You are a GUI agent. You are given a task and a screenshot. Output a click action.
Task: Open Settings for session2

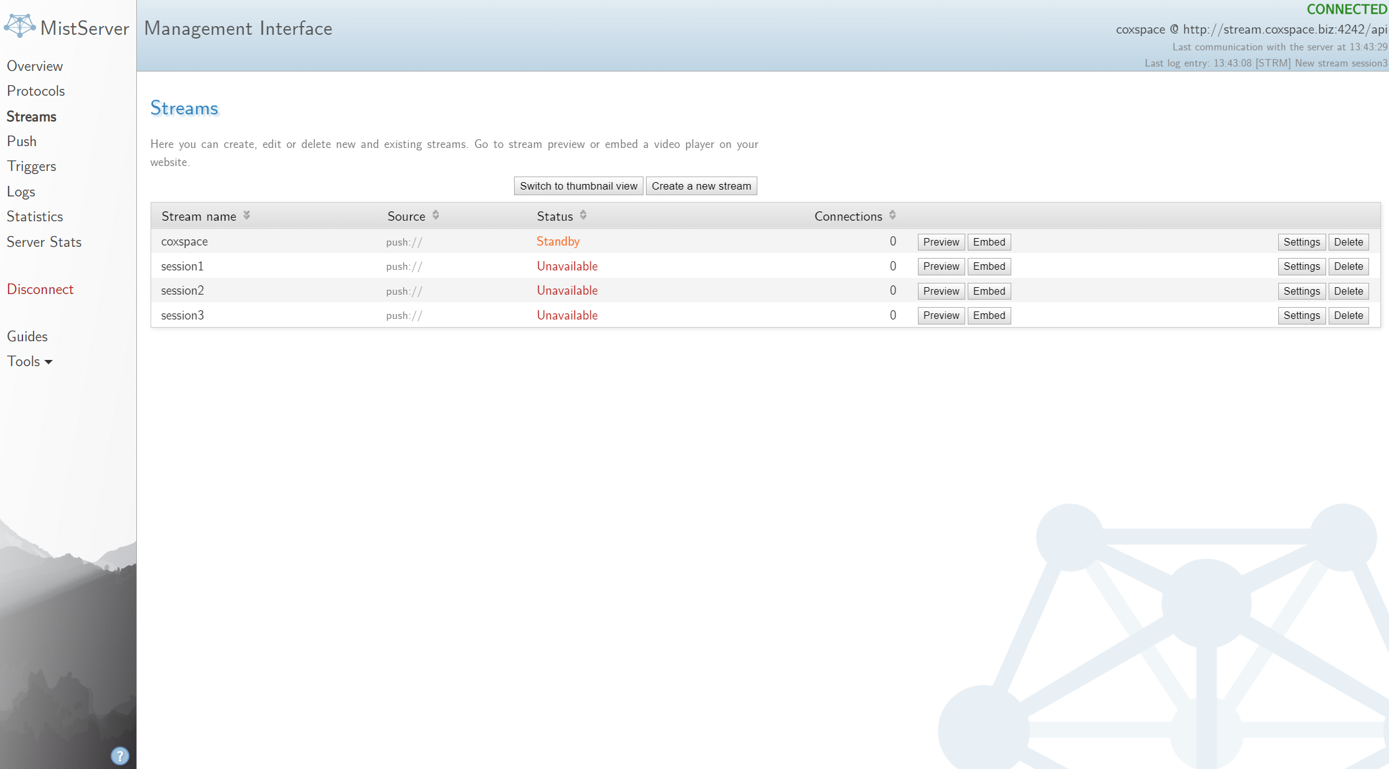(x=1302, y=291)
